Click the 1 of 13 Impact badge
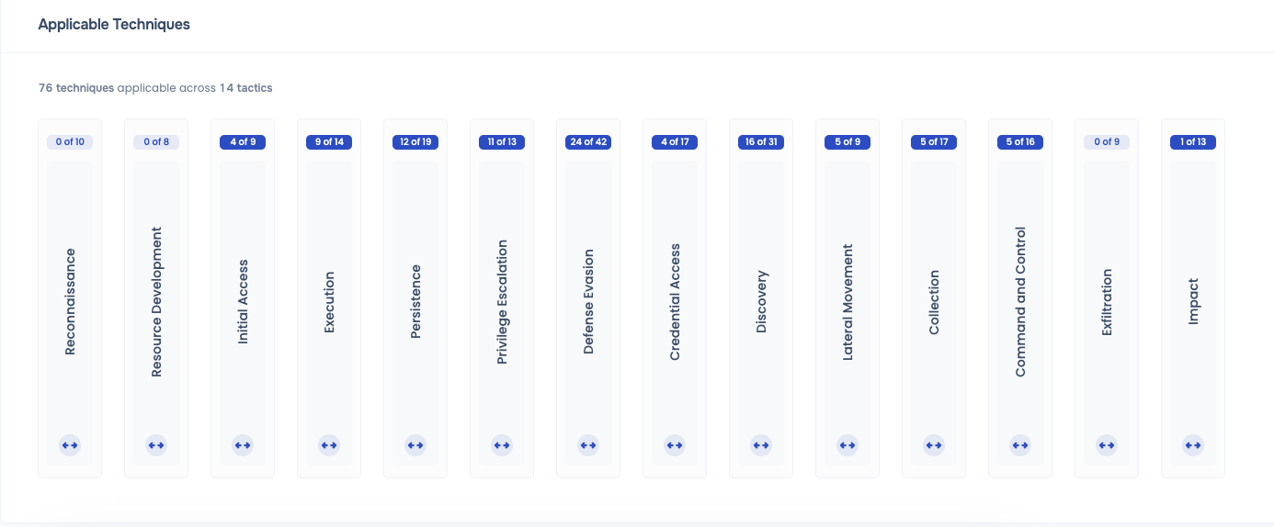 click(x=1193, y=142)
